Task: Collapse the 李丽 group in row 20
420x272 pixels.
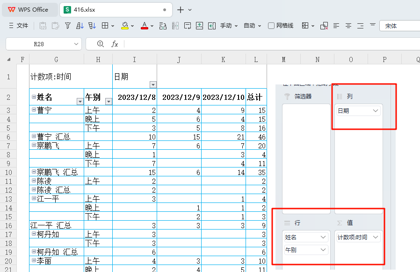Action: [34, 260]
